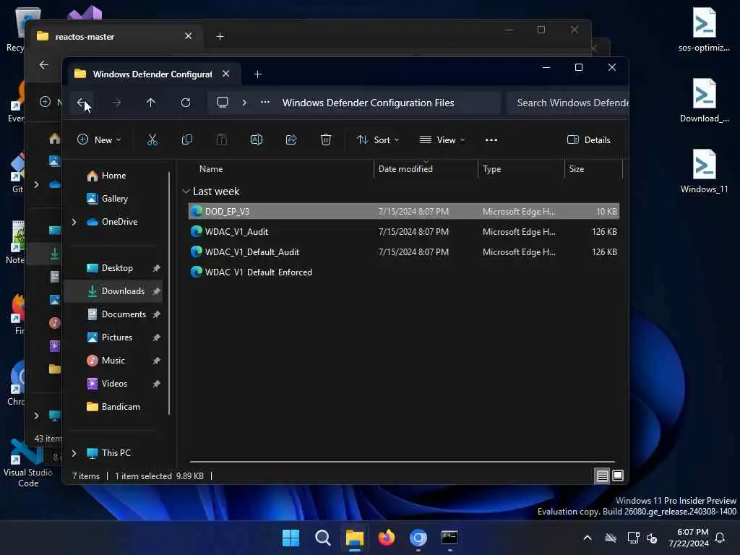Collapse the Last week group

coord(186,191)
